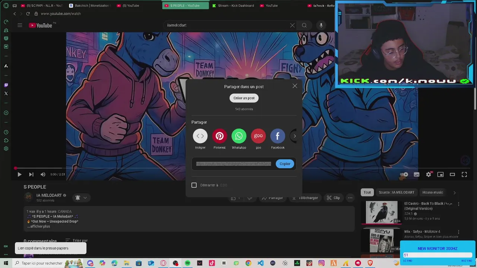This screenshot has height=268, width=477.
Task: Show more filter chips with the arrow
Action: (x=454, y=192)
